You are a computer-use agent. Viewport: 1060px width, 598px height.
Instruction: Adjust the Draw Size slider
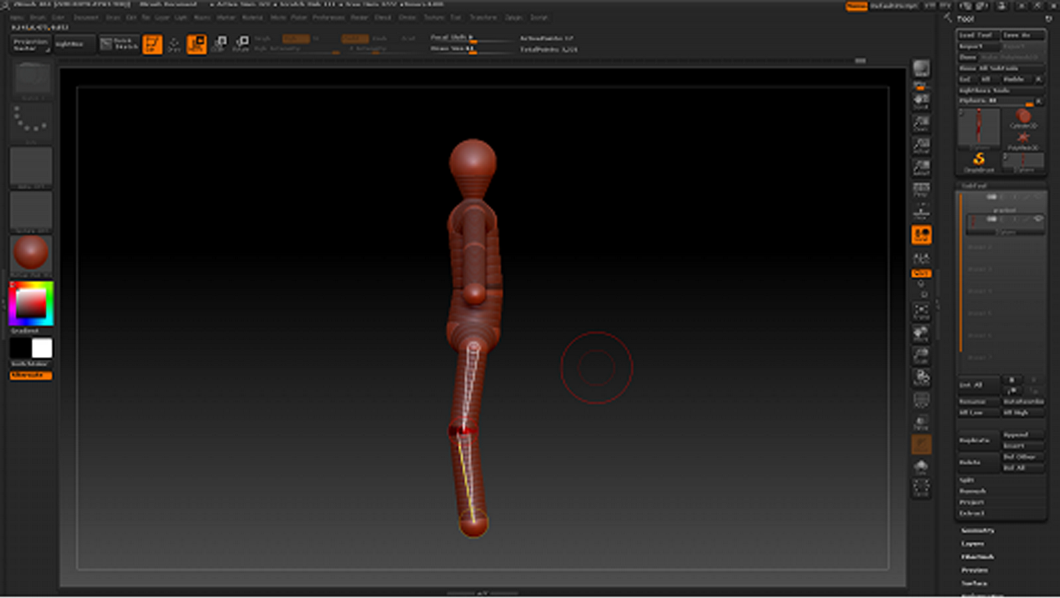coord(472,49)
